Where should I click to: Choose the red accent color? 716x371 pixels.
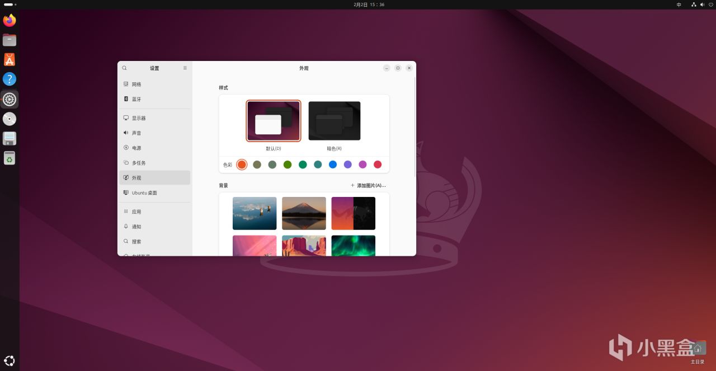[378, 165]
